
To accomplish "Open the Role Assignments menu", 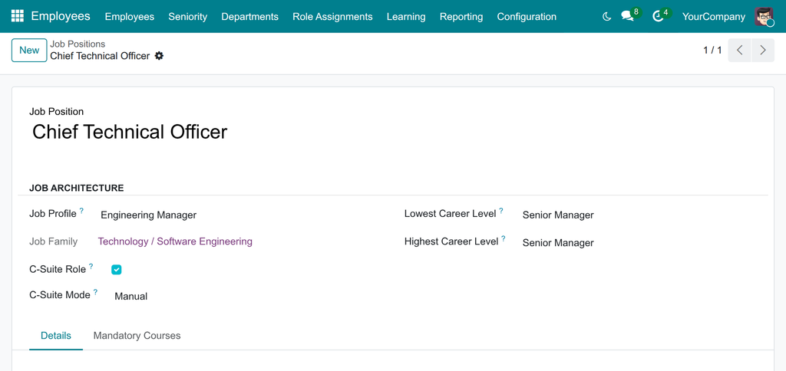I will pos(332,17).
